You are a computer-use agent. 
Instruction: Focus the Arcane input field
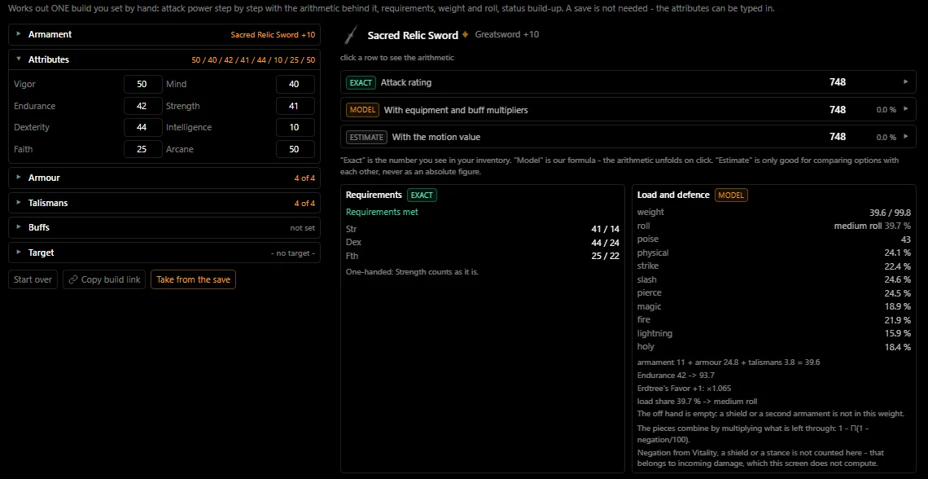295,149
